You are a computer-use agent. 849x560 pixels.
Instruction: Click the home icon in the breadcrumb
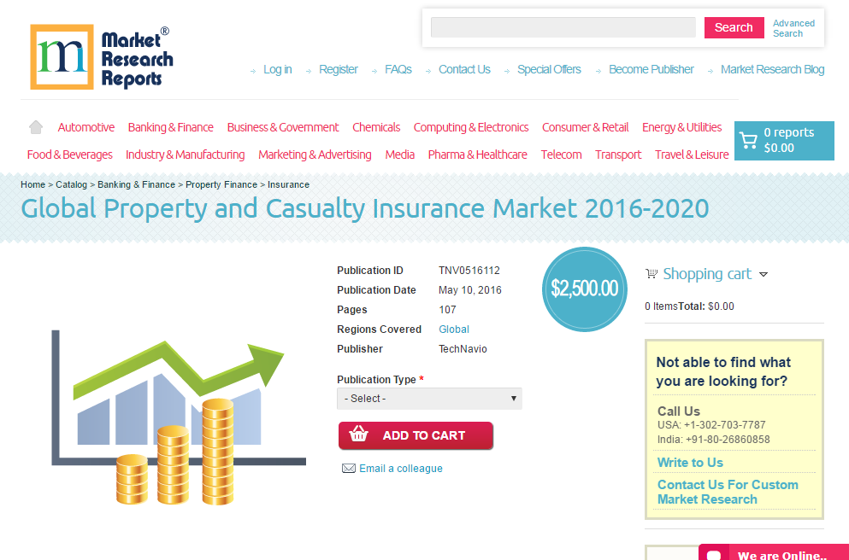point(35,125)
